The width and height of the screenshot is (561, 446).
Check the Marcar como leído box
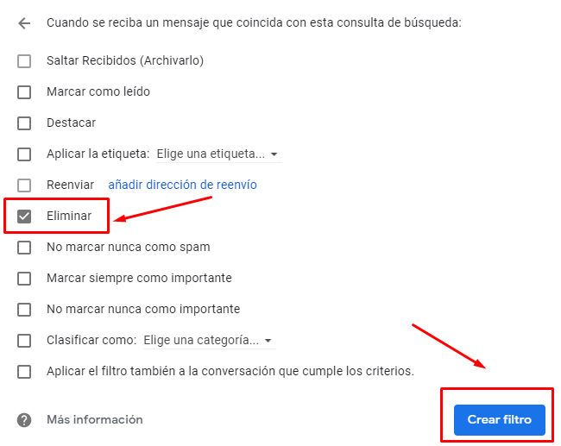(24, 92)
